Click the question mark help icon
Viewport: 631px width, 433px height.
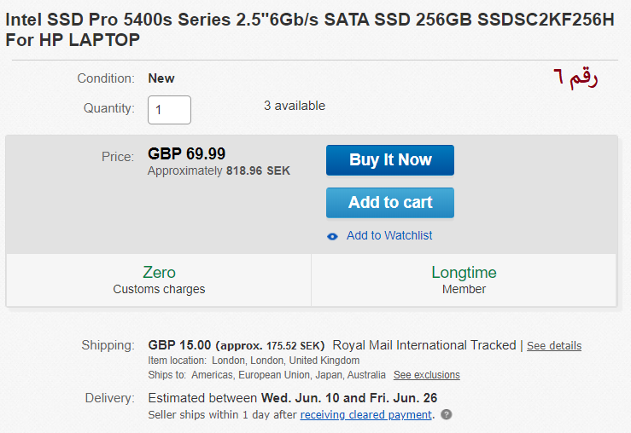[447, 415]
